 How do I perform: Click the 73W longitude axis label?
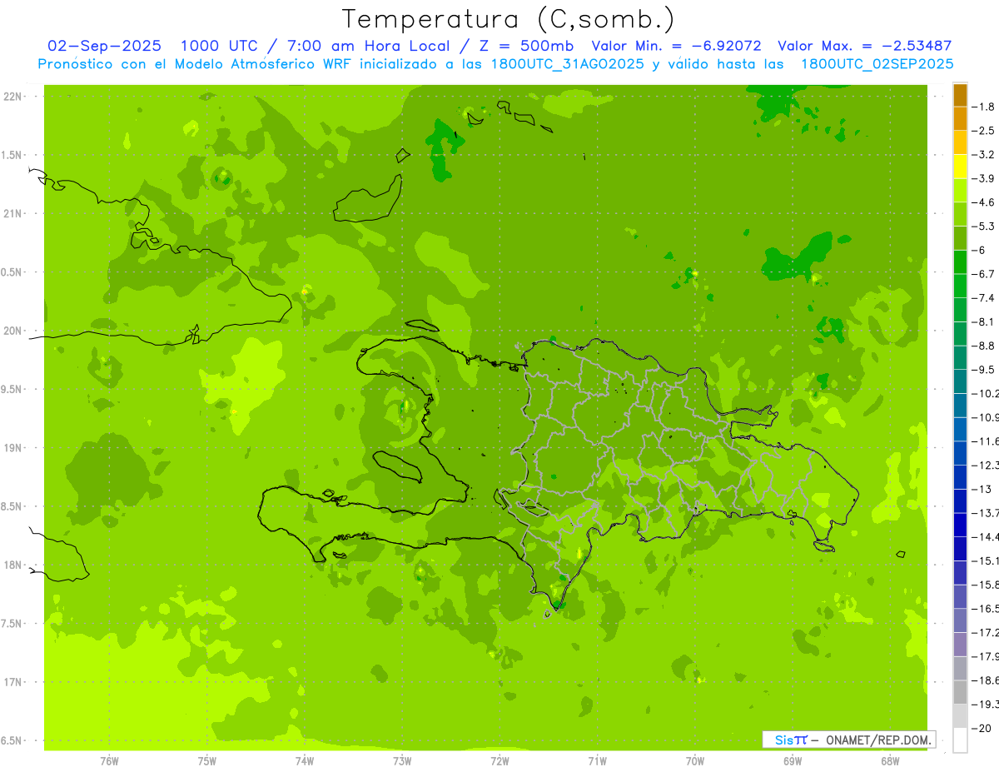[402, 761]
